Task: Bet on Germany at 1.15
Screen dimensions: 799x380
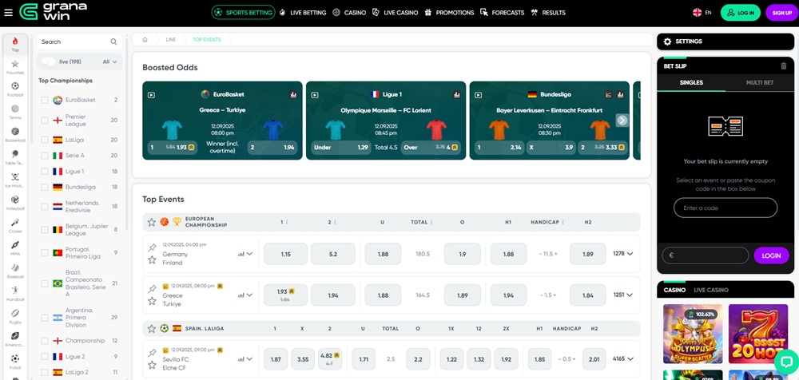Action: [x=285, y=254]
